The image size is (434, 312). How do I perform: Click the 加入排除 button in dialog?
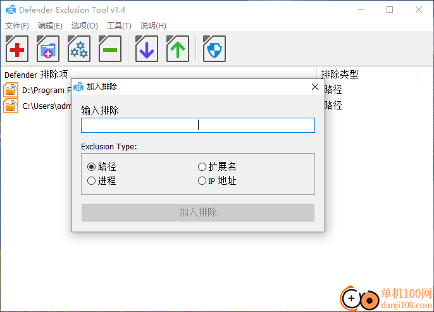click(198, 213)
